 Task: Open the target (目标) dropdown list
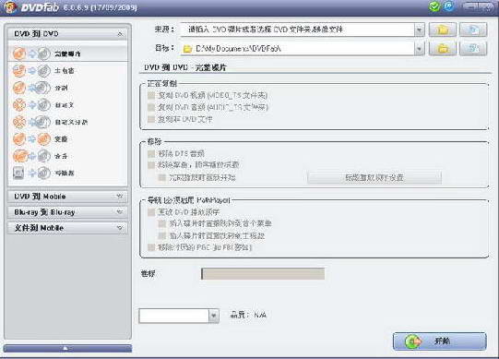(420, 49)
